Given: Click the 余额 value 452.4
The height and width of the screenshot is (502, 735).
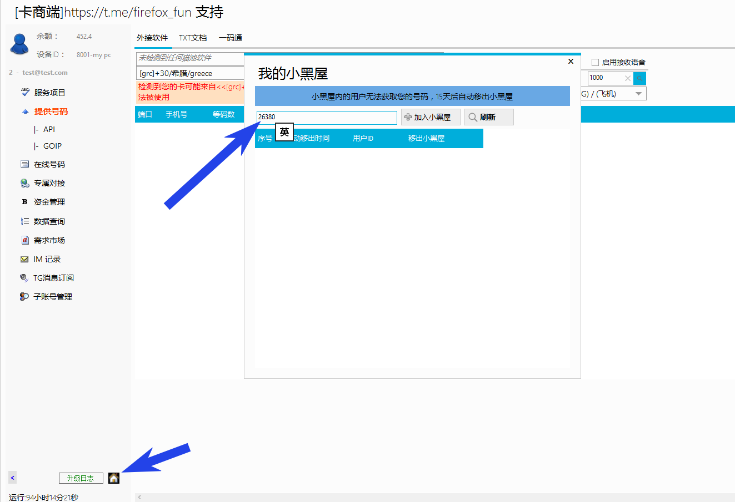Looking at the screenshot, I should tap(84, 37).
